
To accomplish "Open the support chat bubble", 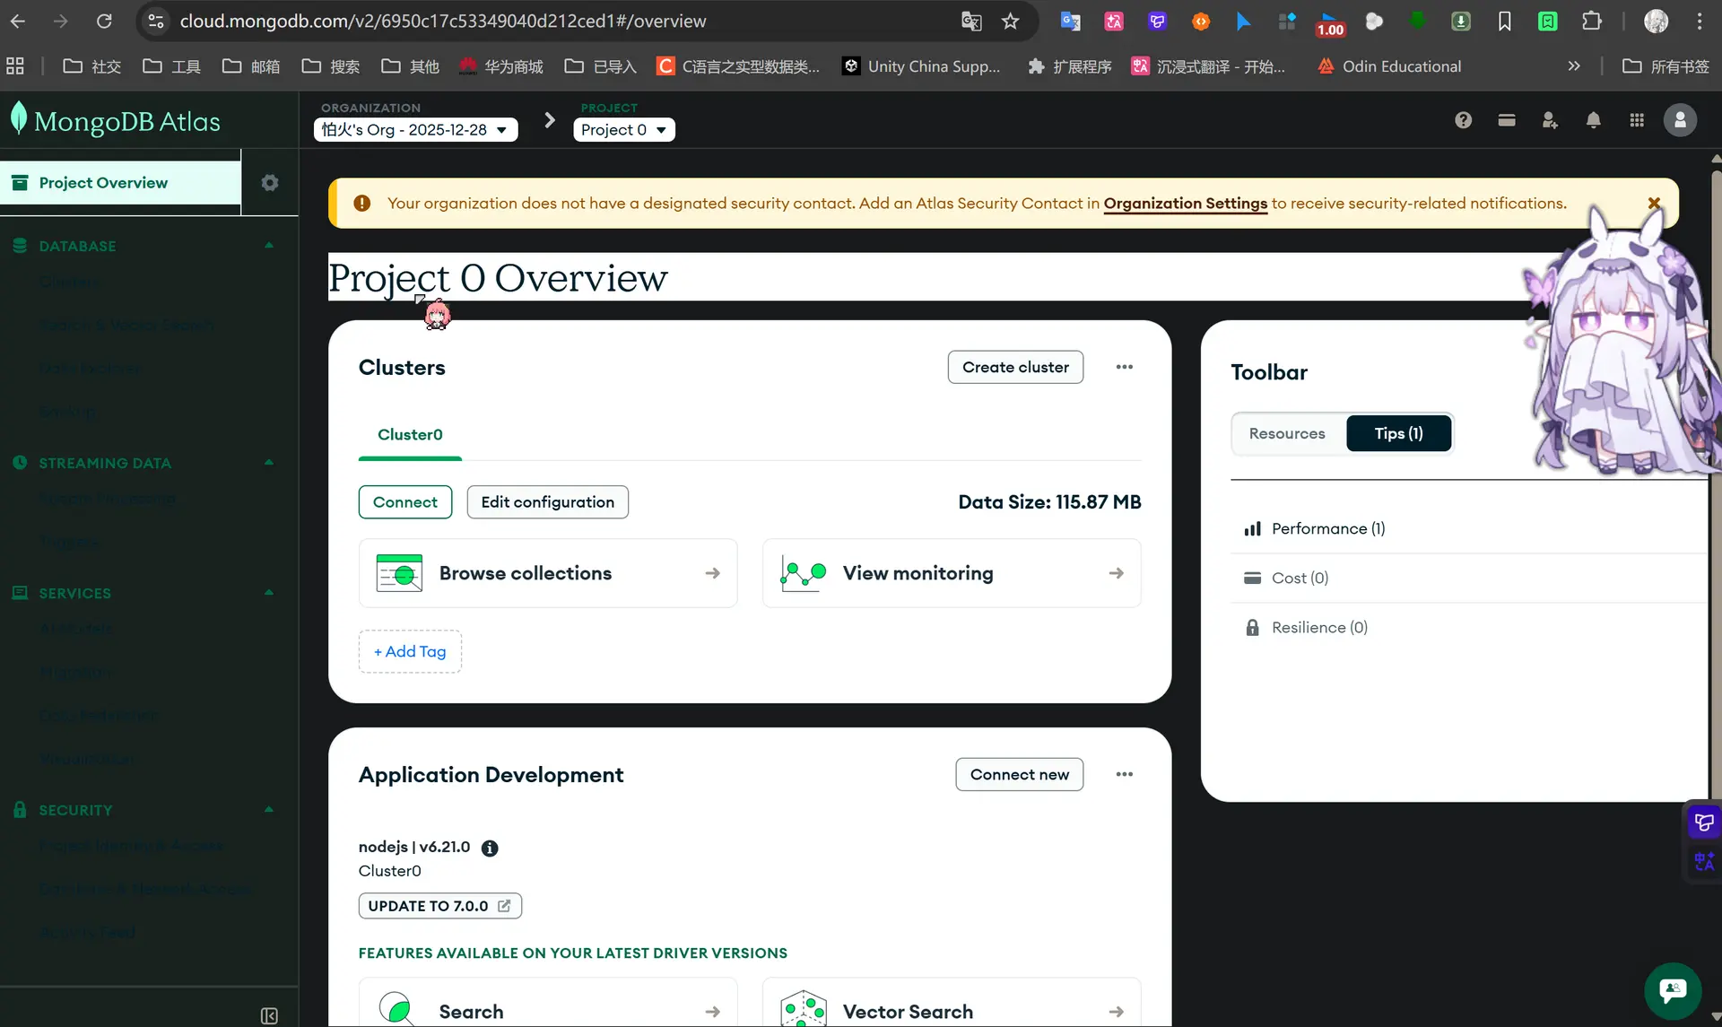I will click(1673, 990).
